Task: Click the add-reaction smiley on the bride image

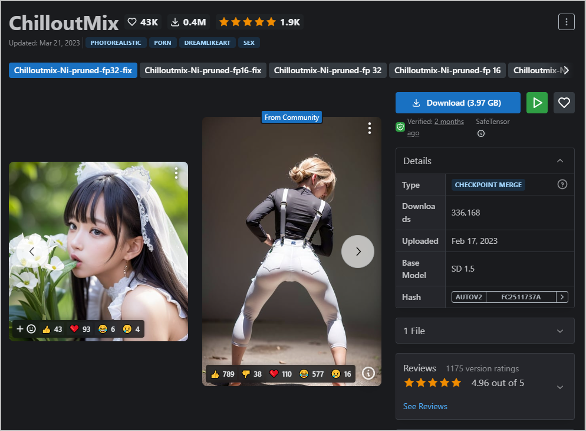Action: click(x=31, y=329)
